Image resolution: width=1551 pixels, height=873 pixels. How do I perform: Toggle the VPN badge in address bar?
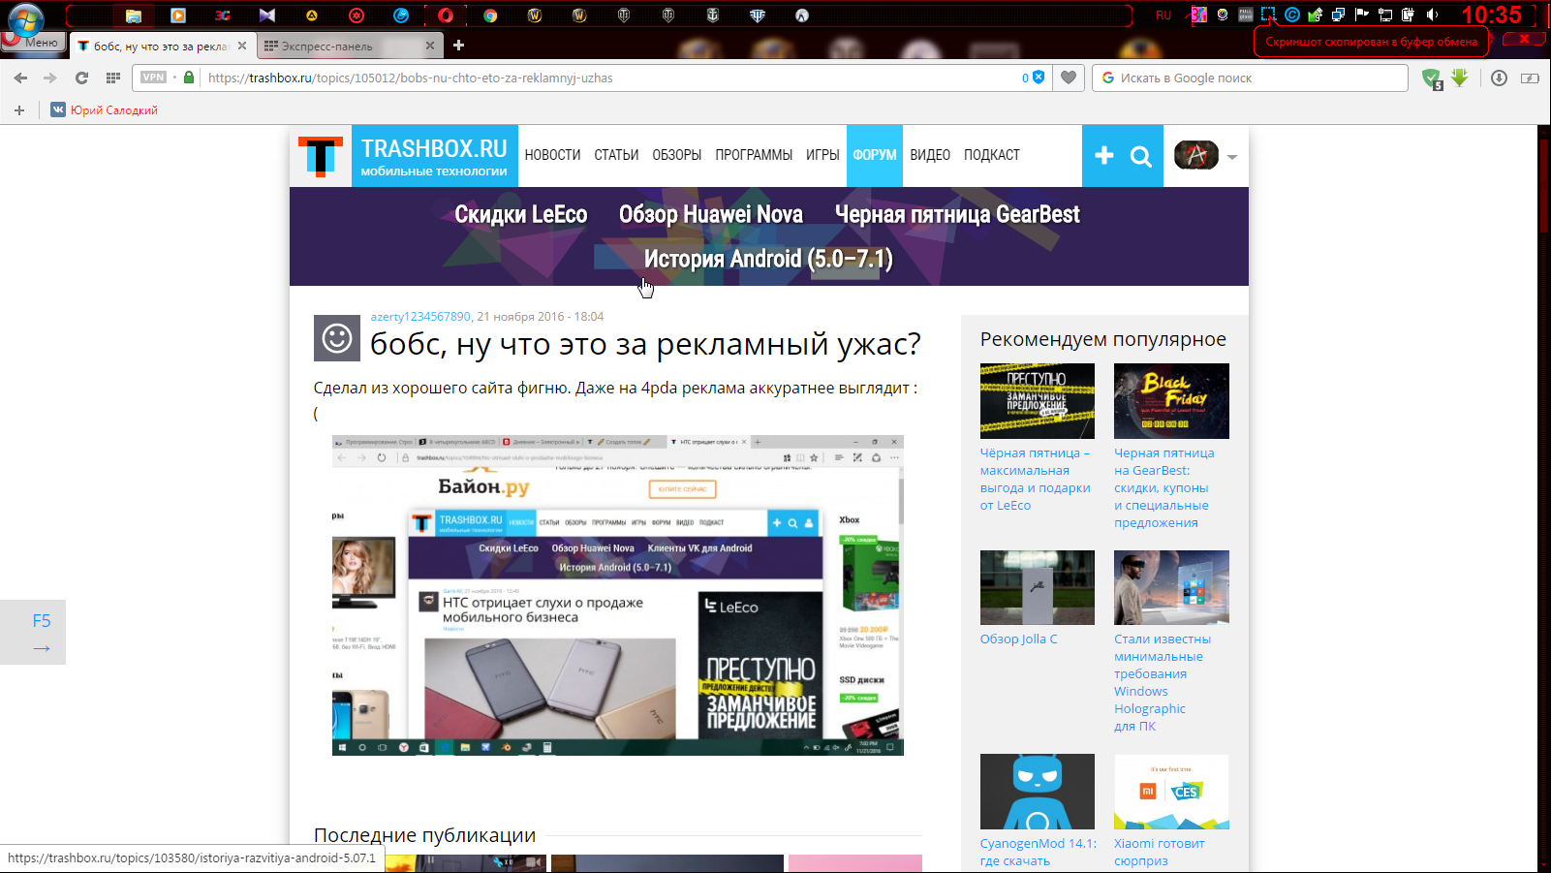(x=153, y=78)
